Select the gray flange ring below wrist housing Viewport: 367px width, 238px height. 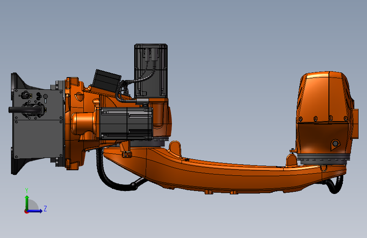click(324, 159)
